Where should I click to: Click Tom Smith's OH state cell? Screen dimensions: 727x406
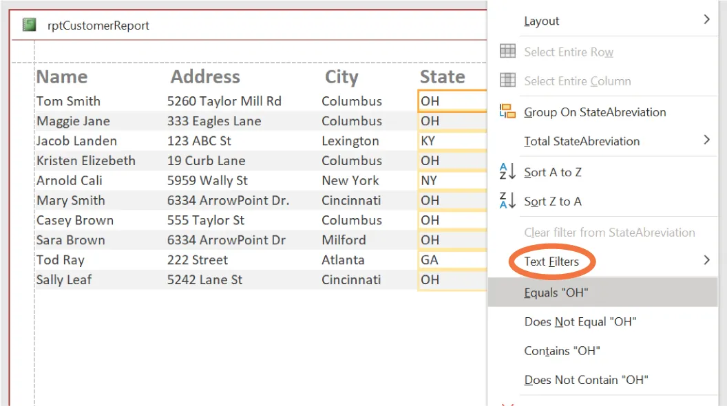pos(451,100)
